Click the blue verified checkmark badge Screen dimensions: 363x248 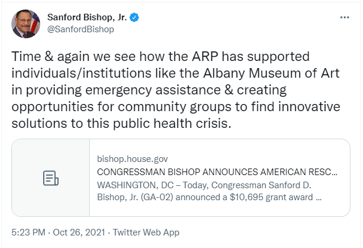click(x=135, y=18)
